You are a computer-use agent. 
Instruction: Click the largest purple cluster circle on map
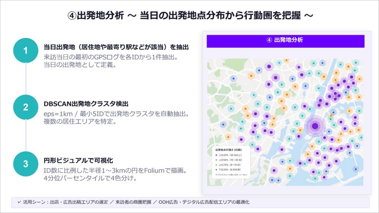pyautogui.click(x=315, y=126)
